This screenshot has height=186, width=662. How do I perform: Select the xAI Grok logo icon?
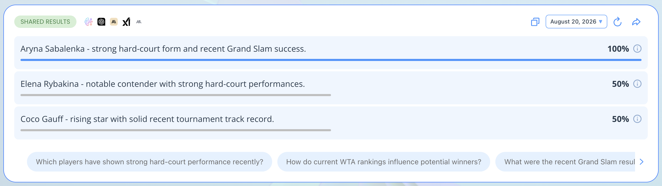pyautogui.click(x=126, y=22)
